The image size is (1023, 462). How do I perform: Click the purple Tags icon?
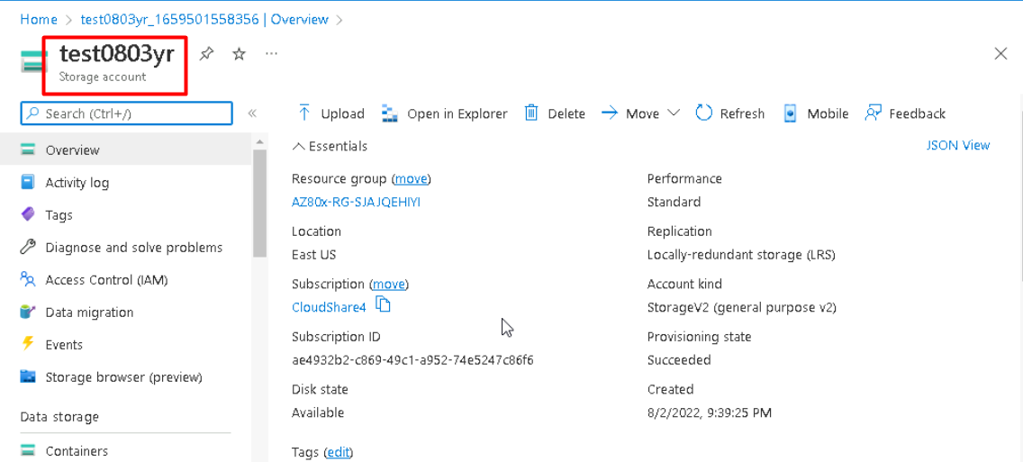[x=27, y=214]
